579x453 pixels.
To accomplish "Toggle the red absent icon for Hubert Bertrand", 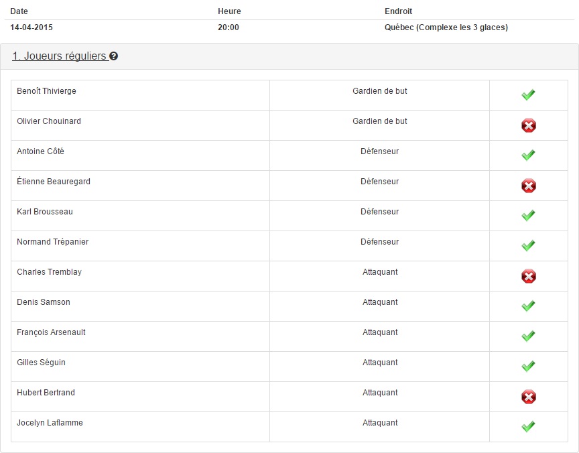I will (529, 397).
